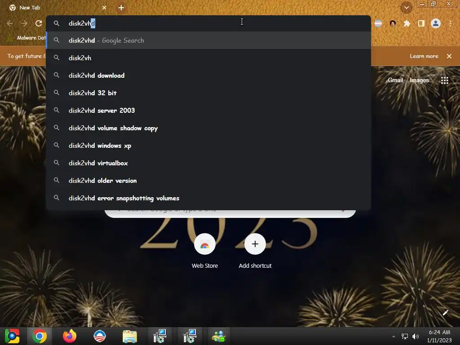Open the tab search dropdown arrow

coord(406,8)
